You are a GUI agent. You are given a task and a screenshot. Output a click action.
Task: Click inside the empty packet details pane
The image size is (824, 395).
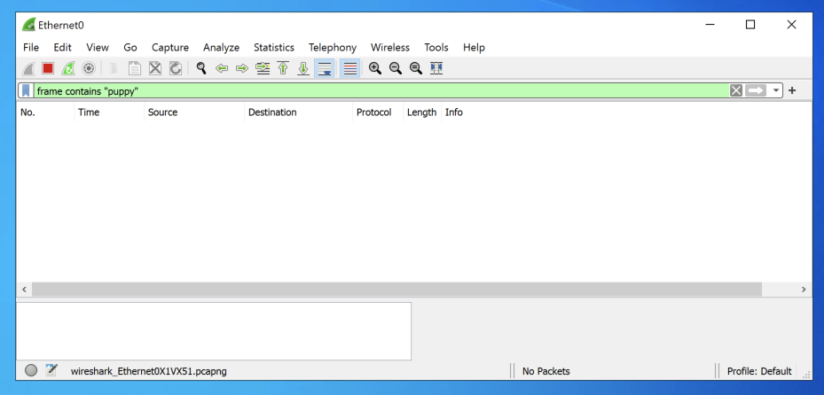[214, 331]
